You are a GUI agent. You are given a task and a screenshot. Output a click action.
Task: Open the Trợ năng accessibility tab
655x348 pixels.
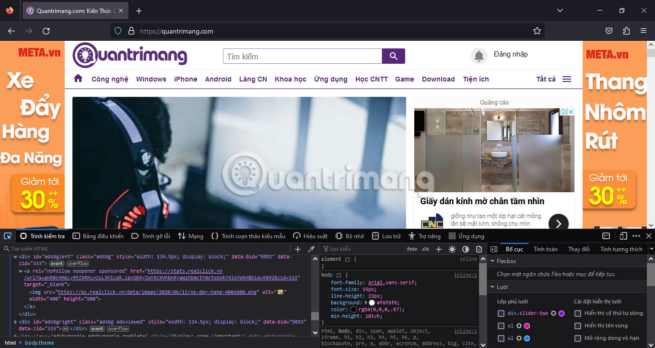pyautogui.click(x=424, y=236)
